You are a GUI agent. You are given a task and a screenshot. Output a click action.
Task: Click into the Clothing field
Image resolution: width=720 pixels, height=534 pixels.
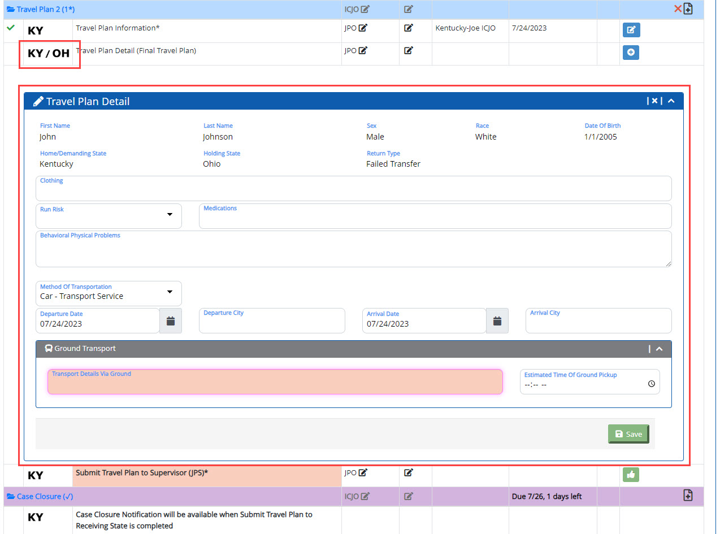353,188
